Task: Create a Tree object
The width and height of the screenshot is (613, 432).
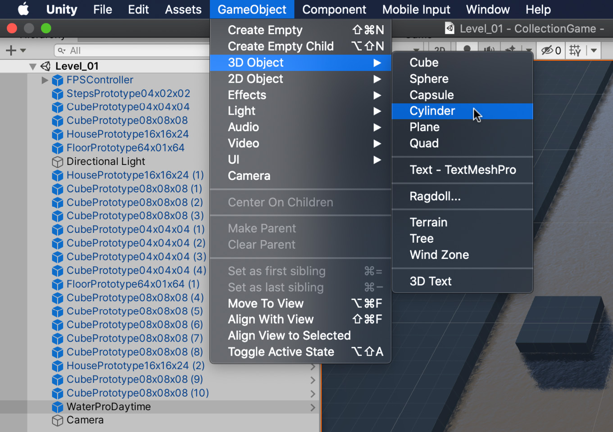Action: [463, 239]
